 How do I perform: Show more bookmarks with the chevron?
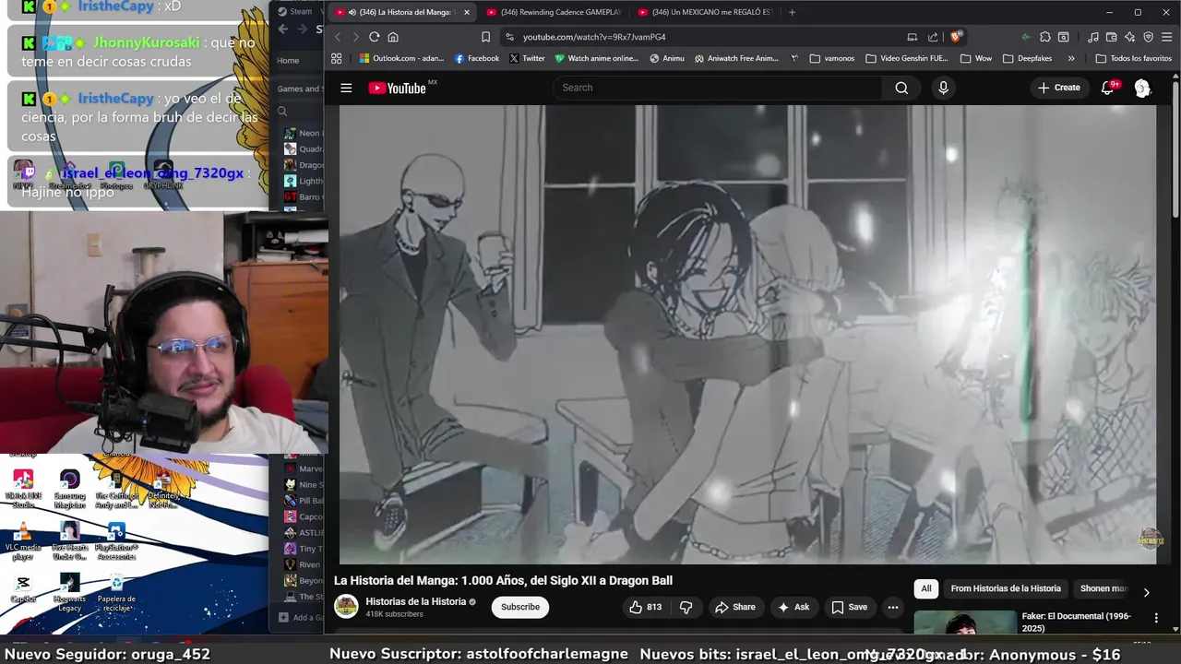point(1070,58)
